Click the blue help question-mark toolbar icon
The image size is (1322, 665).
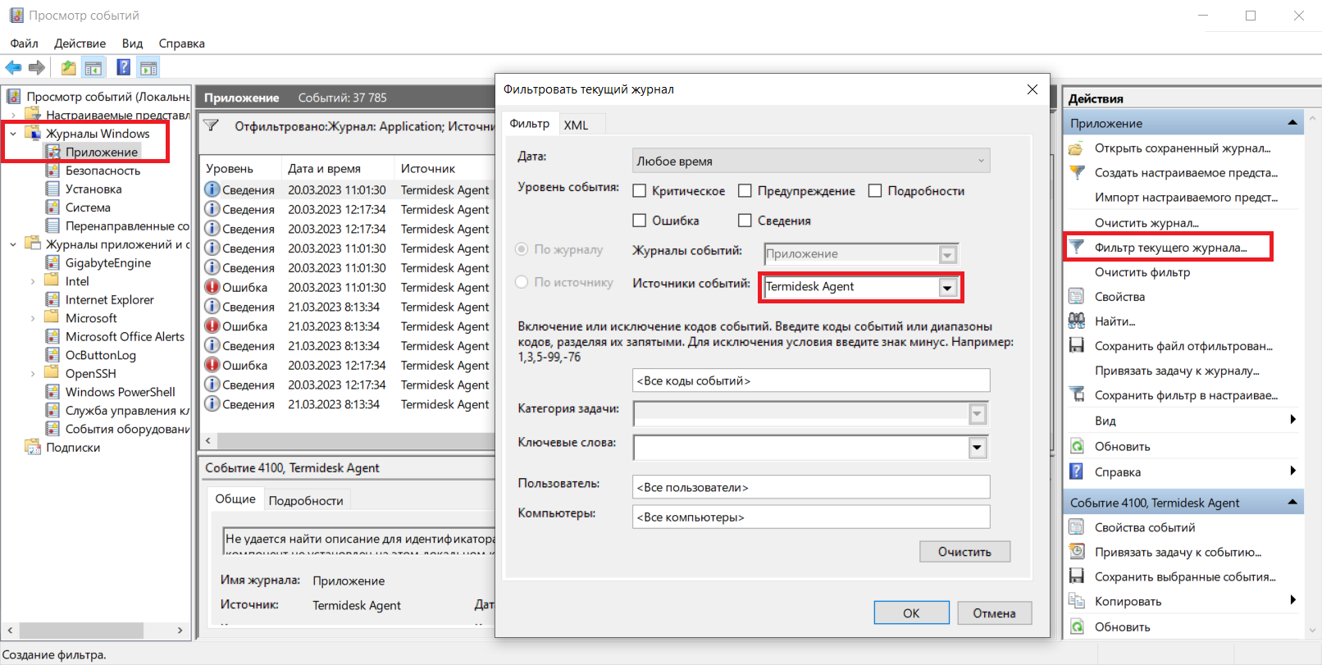pyautogui.click(x=123, y=68)
